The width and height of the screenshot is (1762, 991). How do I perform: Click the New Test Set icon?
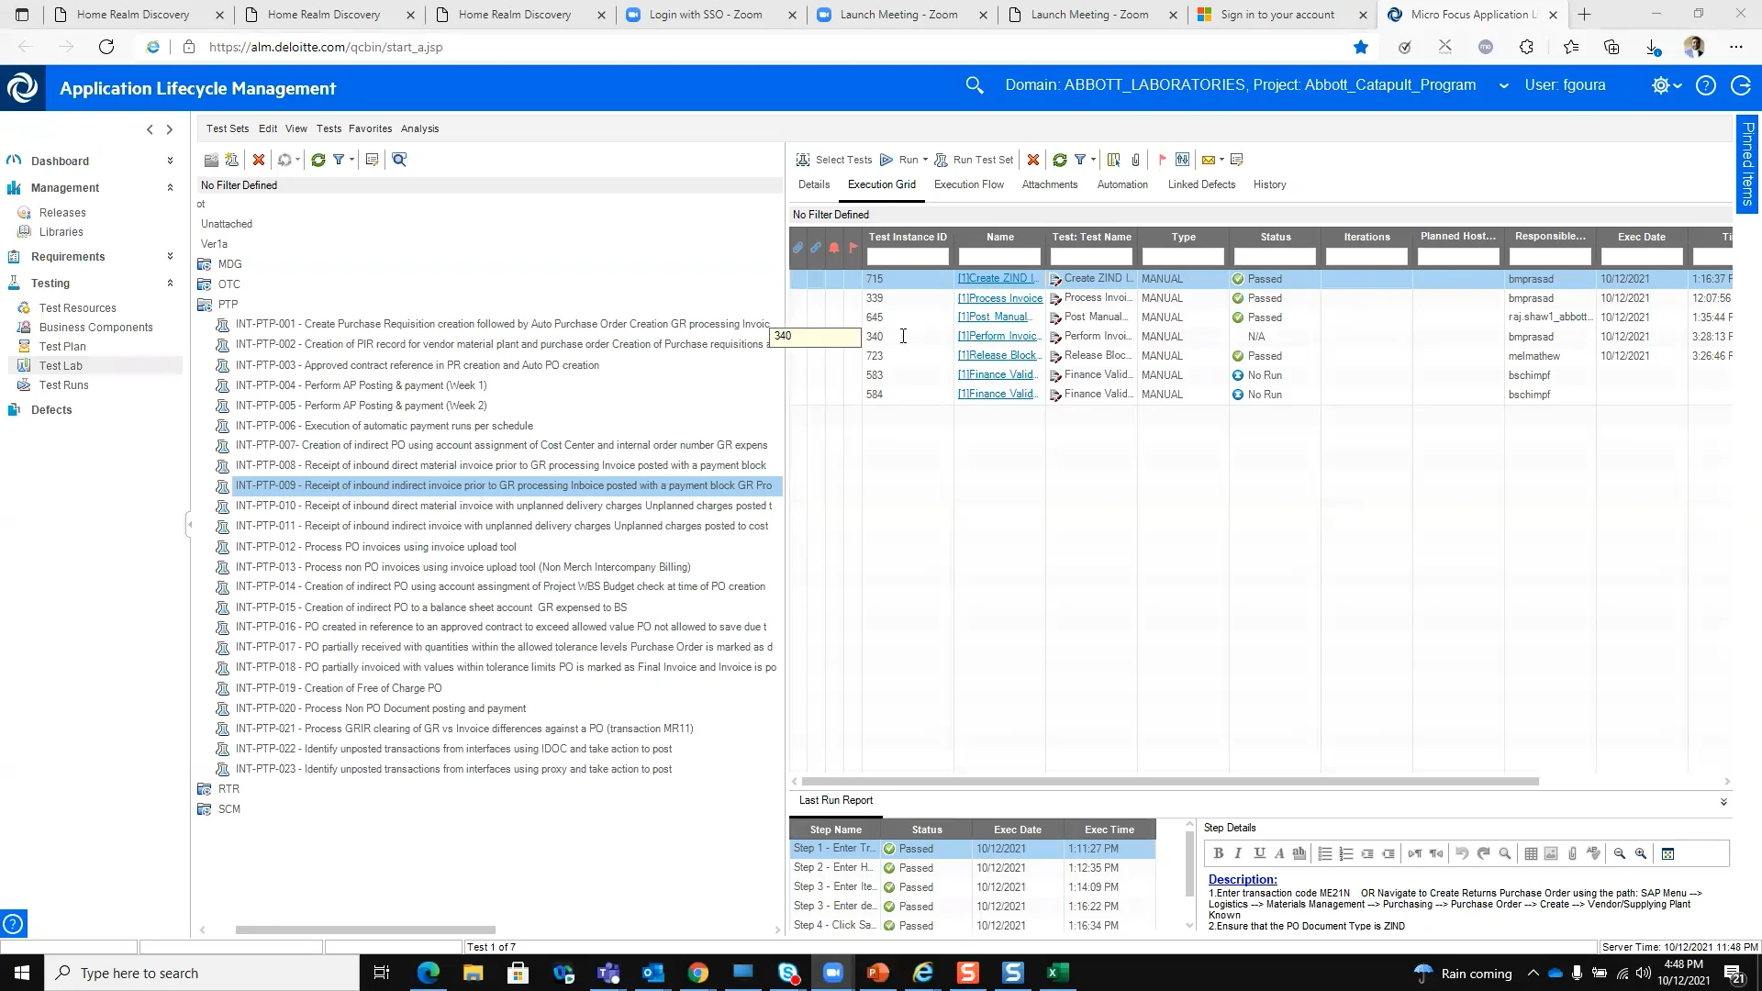[x=231, y=160]
